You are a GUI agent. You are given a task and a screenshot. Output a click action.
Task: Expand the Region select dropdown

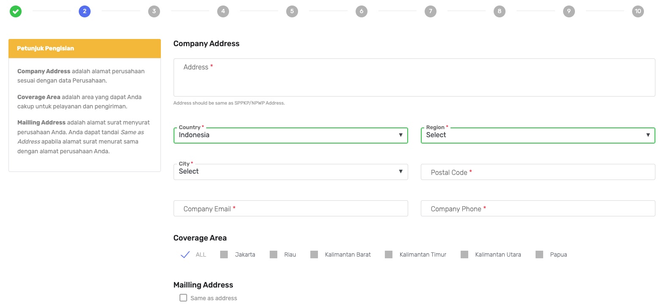pos(538,136)
